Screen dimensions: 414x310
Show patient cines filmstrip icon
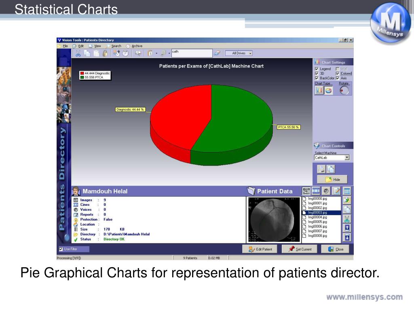pyautogui.click(x=316, y=191)
